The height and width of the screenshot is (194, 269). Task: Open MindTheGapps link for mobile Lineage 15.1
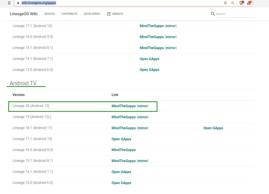click(152, 48)
